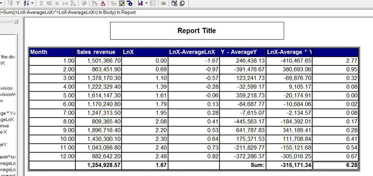
Task: Click the a-b variance icon
Action: click(x=65, y=3)
